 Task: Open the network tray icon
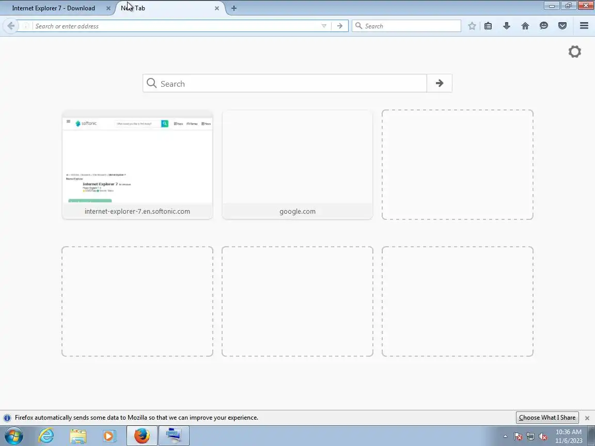coord(530,437)
